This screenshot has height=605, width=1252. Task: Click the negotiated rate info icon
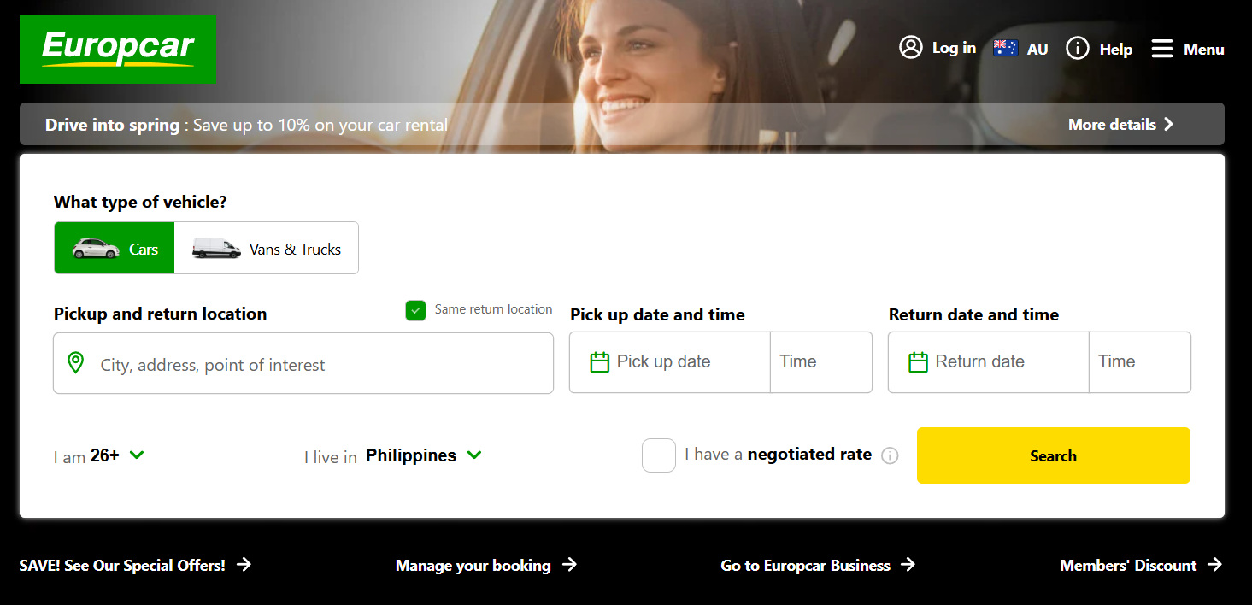click(x=890, y=455)
